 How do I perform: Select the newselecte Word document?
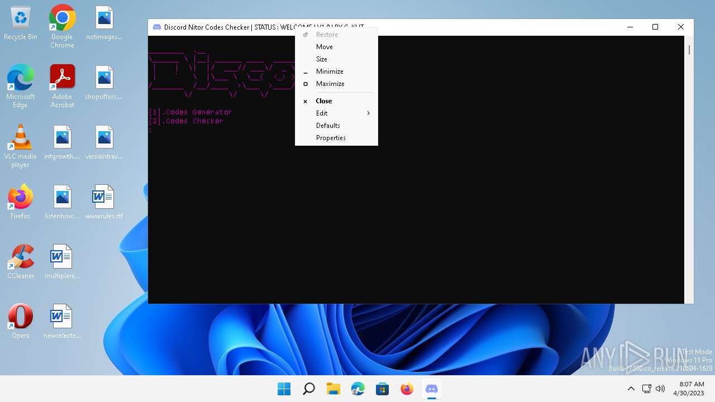tap(62, 322)
